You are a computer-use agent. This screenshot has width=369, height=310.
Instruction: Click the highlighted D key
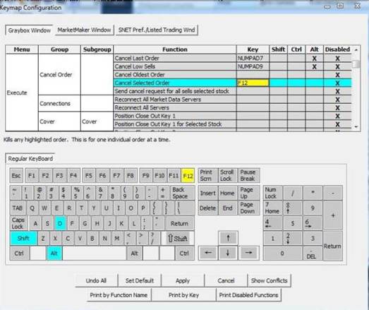click(x=60, y=223)
